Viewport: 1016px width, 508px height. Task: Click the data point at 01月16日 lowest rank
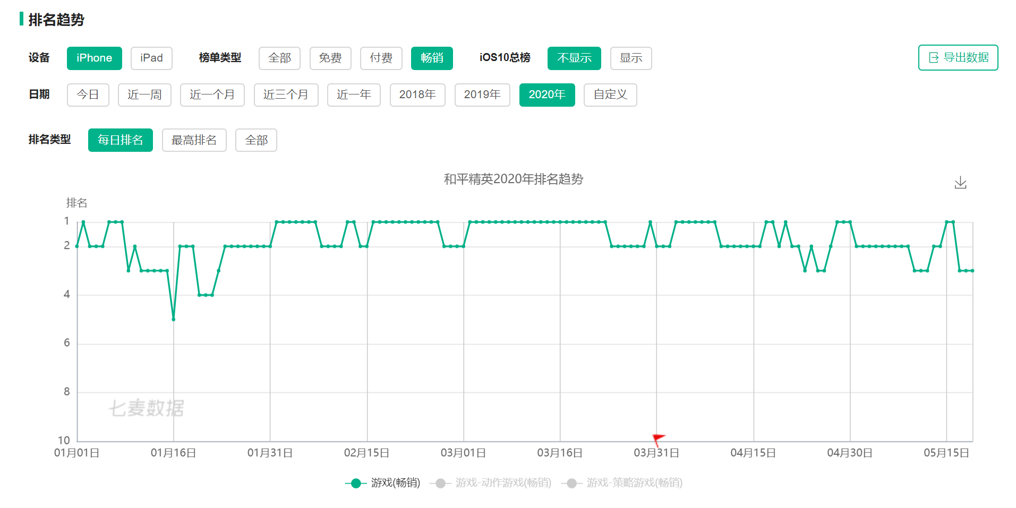[174, 319]
